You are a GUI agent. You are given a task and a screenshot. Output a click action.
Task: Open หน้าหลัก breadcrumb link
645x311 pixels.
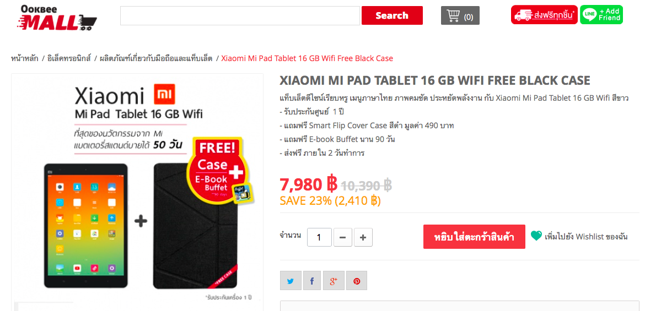(25, 58)
